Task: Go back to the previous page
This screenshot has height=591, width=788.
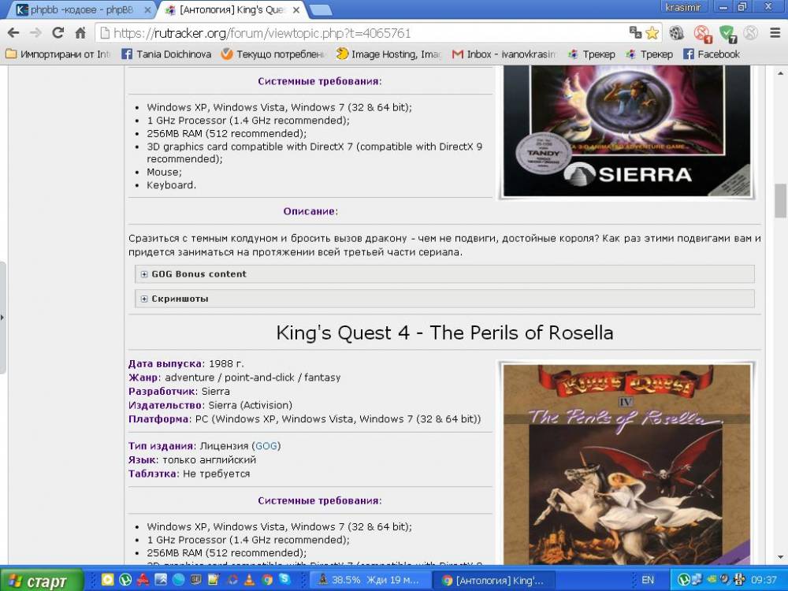Action: pyautogui.click(x=13, y=33)
